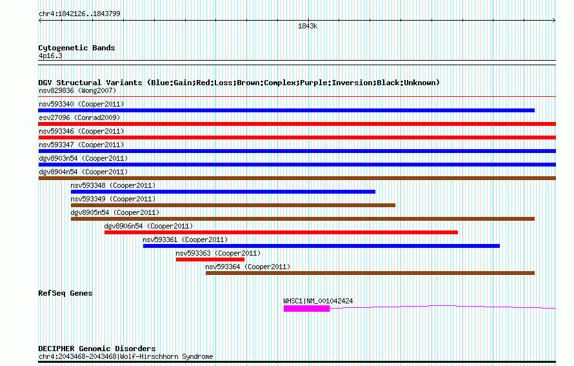Viewport: 574px width, 366px height.
Task: Click the magenta WHSC1 exon block
Action: 306,309
